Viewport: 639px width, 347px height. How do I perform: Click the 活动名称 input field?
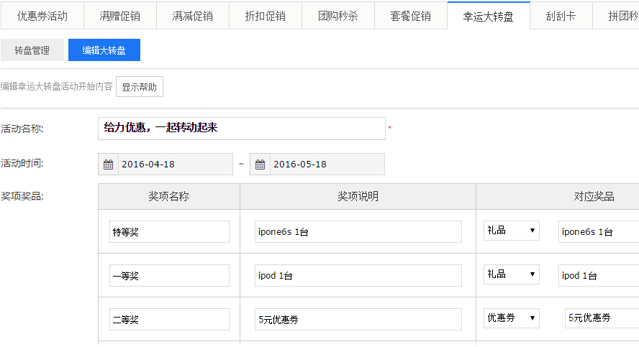(241, 129)
